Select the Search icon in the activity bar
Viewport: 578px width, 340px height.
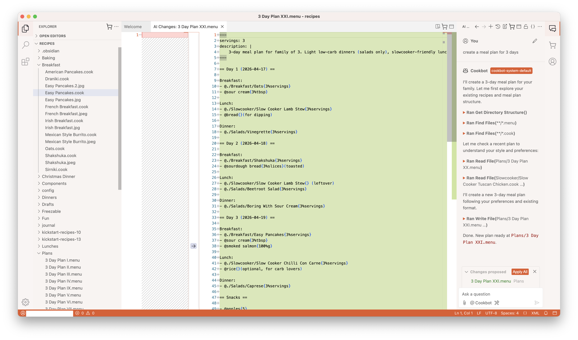(x=25, y=45)
